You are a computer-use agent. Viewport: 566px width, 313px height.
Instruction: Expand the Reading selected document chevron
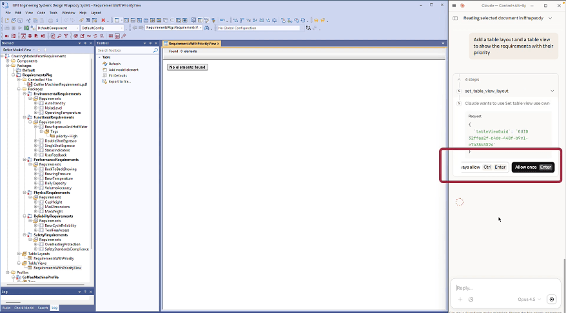pyautogui.click(x=550, y=18)
